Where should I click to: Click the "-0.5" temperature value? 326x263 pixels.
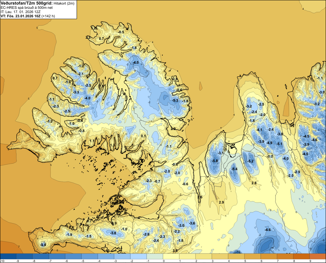[121, 32]
